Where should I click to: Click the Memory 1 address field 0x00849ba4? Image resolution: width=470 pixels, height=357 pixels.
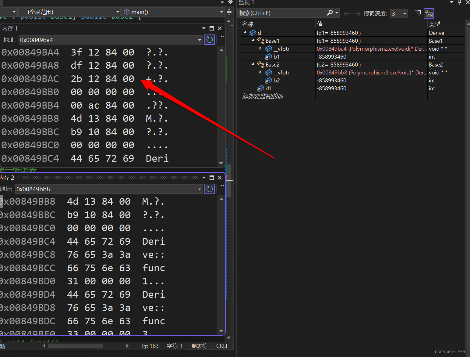pos(108,40)
